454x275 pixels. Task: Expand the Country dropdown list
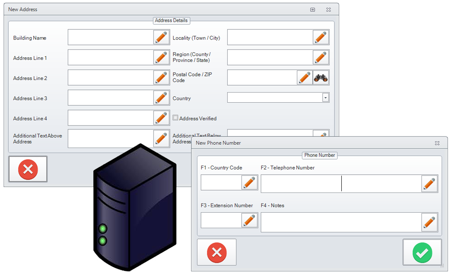click(x=325, y=98)
